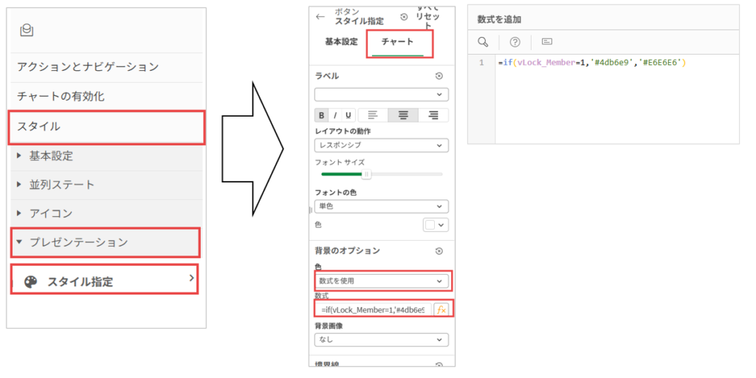Click the アクションとナビゲーション section
Screen dimensions: 756x378
pos(88,67)
